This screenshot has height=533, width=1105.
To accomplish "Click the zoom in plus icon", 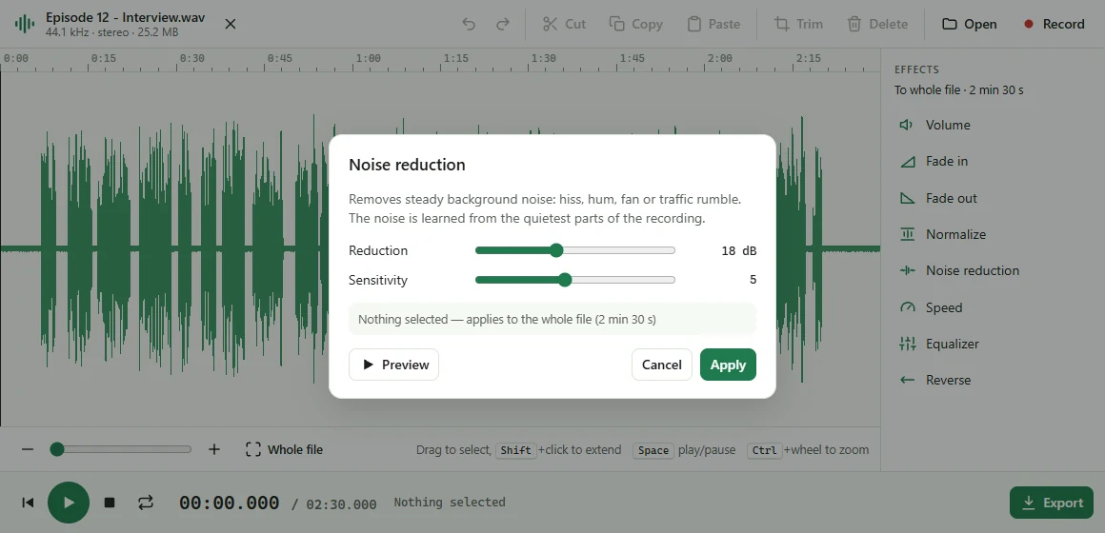I will [x=215, y=449].
